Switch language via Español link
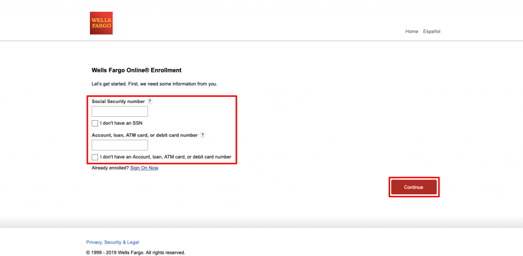This screenshot has width=523, height=256. (x=432, y=31)
